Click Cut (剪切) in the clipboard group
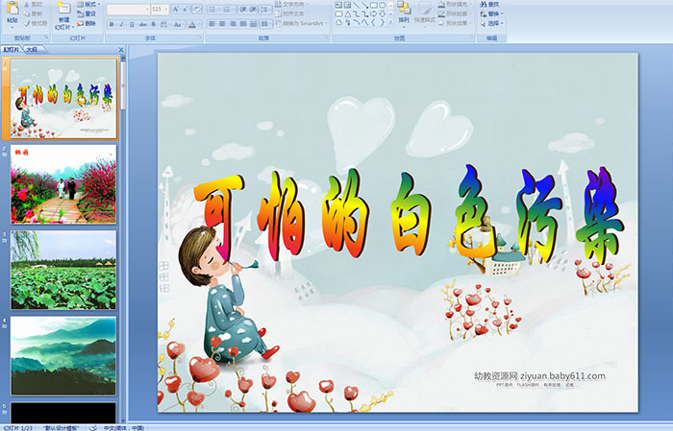Screen dimensions: 673x431 pyautogui.click(x=34, y=4)
